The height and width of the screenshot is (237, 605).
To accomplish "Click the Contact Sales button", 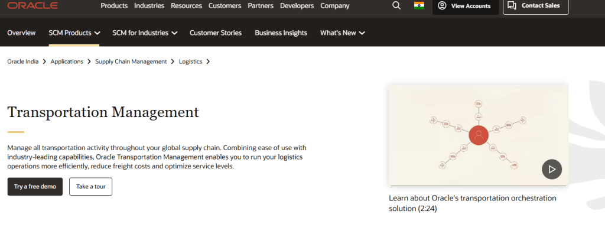I will point(535,6).
